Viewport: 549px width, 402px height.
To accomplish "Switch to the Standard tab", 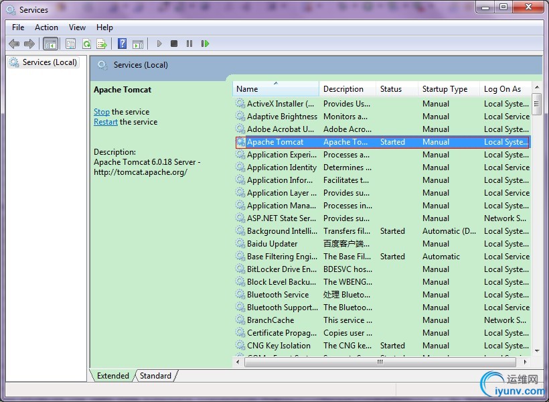I will [156, 375].
